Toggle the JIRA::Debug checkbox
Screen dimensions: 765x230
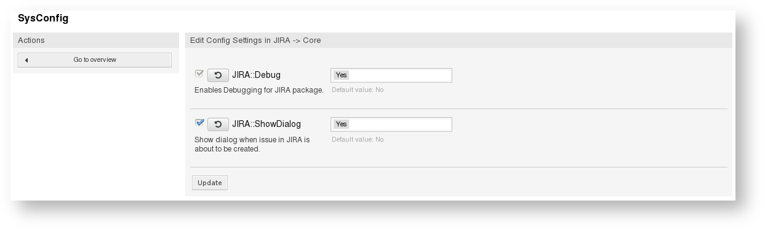[x=199, y=74]
